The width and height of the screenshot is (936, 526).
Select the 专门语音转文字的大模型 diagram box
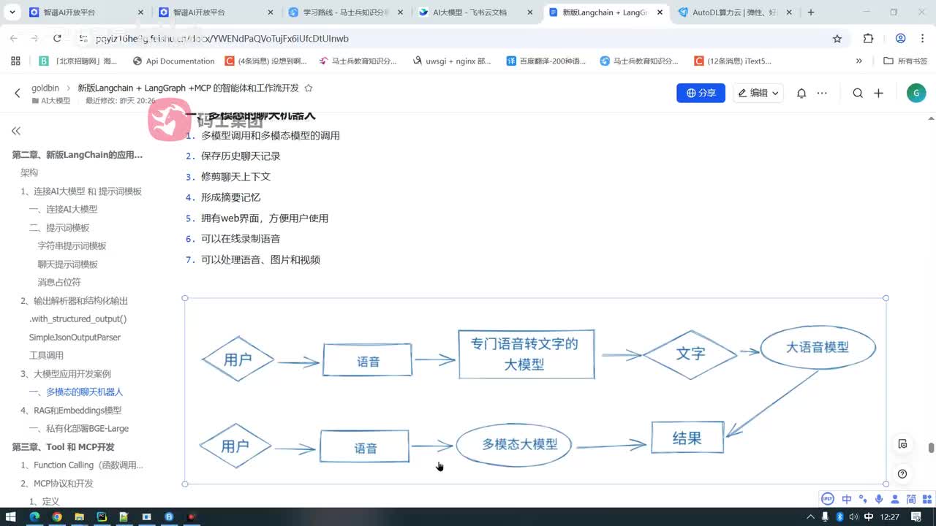coord(526,354)
